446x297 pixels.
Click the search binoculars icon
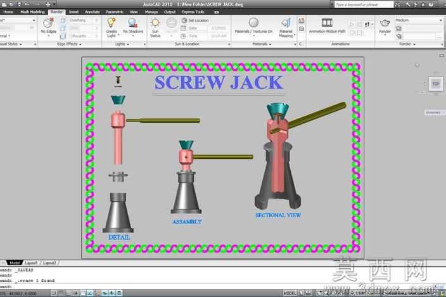click(397, 4)
